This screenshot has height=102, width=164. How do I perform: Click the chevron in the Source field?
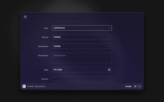tap(109, 37)
